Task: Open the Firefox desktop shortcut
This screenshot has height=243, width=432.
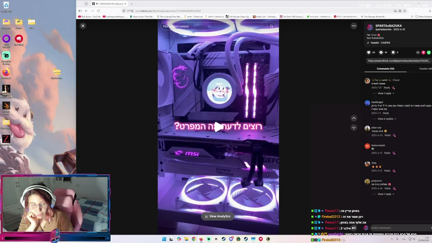Action: point(6,74)
